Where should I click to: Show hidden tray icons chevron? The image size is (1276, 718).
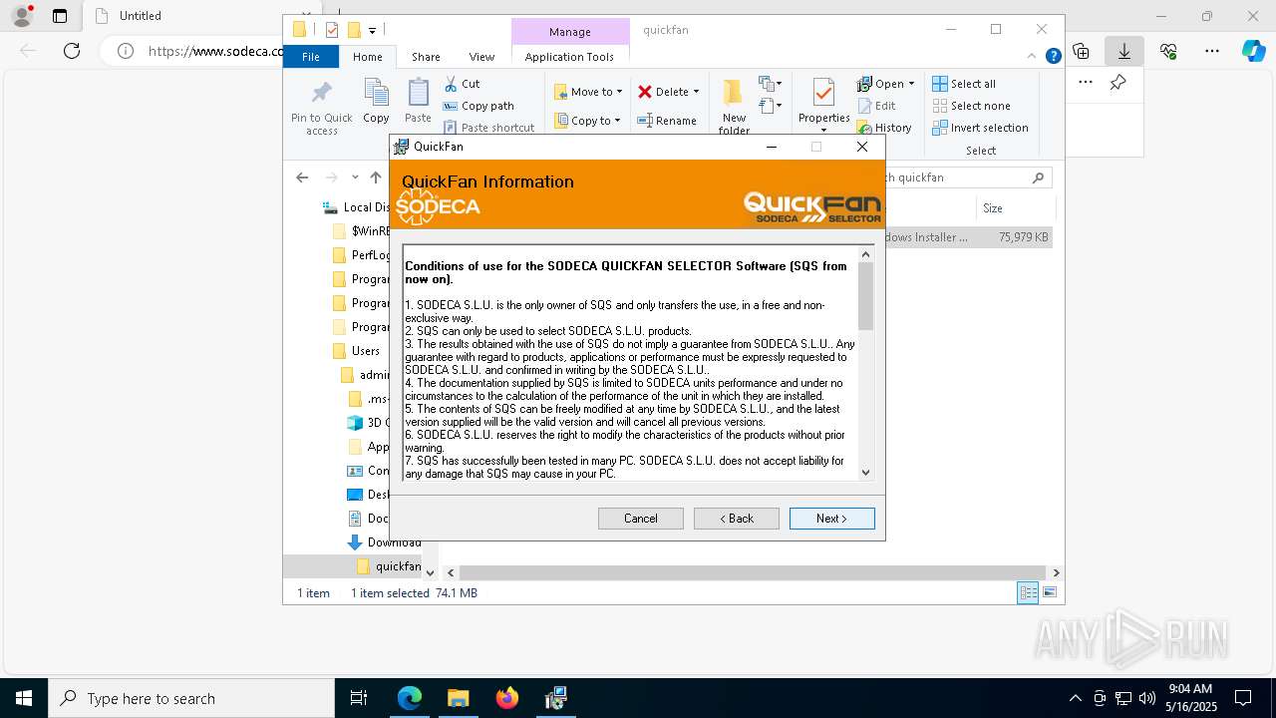tap(1075, 698)
